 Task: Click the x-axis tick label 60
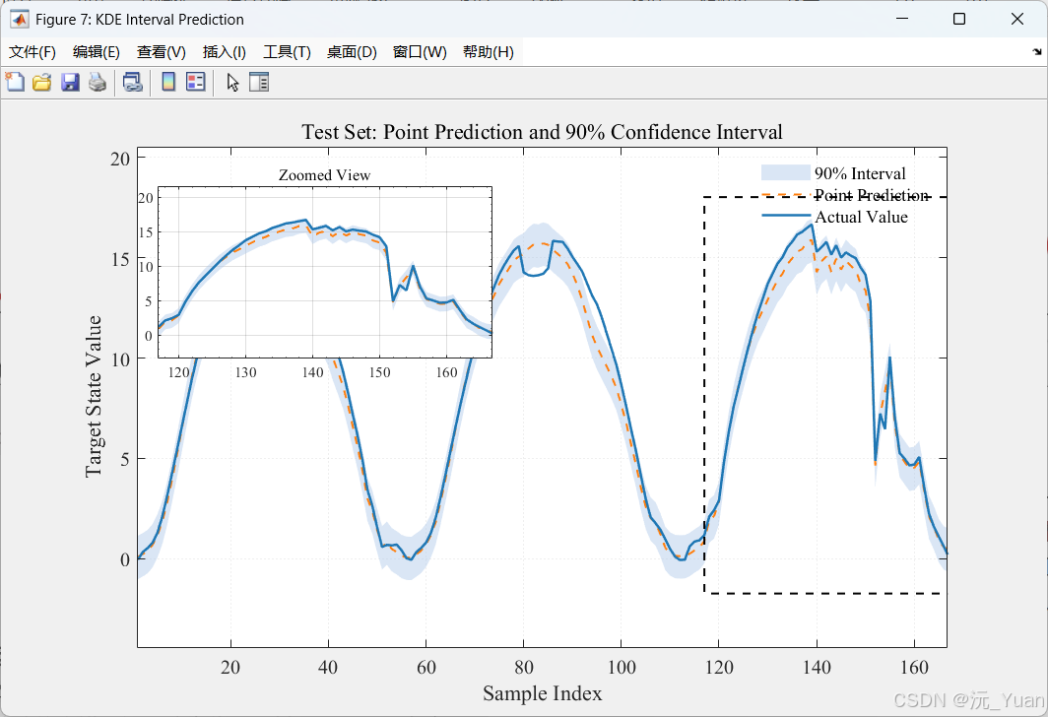426,667
